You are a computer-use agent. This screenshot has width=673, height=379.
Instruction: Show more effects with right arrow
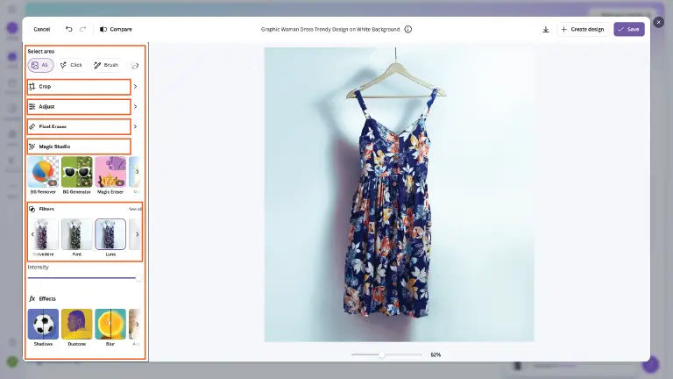pyautogui.click(x=137, y=324)
